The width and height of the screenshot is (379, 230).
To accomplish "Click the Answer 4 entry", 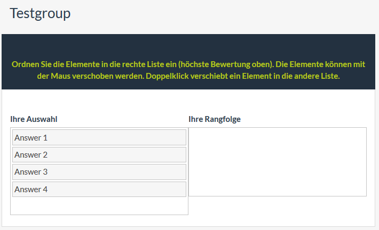I will [x=99, y=189].
